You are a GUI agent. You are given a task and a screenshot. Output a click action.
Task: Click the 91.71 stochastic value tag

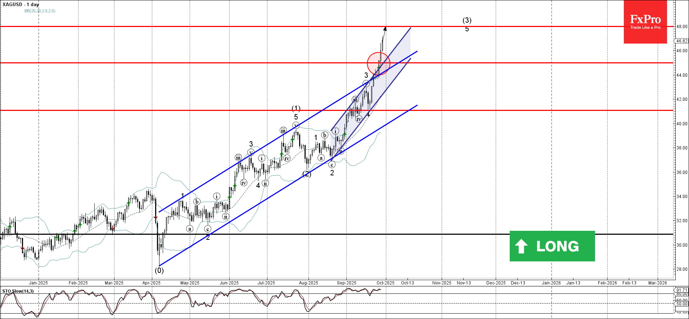682,290
